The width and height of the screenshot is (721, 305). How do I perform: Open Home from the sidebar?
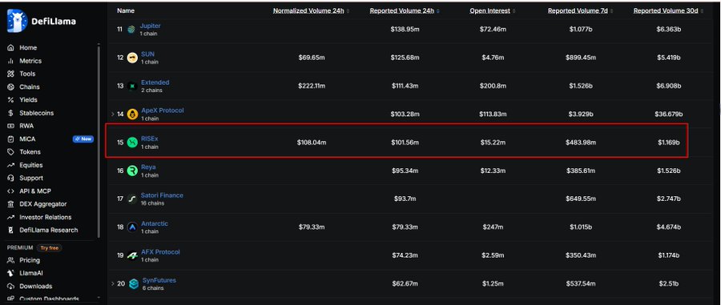point(27,48)
